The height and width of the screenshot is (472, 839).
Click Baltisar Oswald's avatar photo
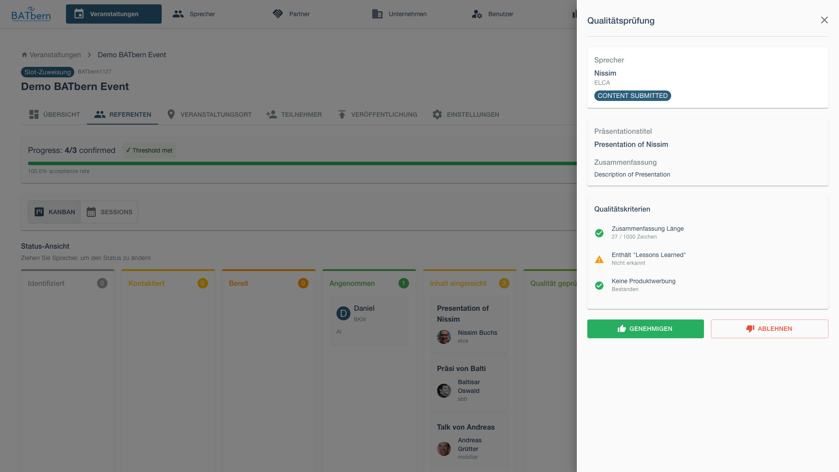point(444,391)
